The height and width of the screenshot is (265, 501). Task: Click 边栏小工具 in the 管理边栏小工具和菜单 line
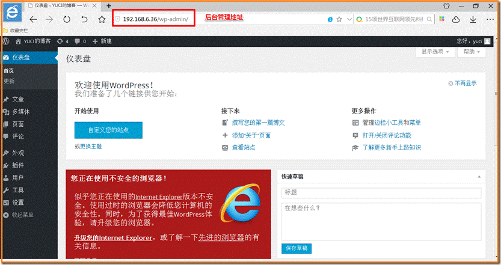pyautogui.click(x=389, y=123)
